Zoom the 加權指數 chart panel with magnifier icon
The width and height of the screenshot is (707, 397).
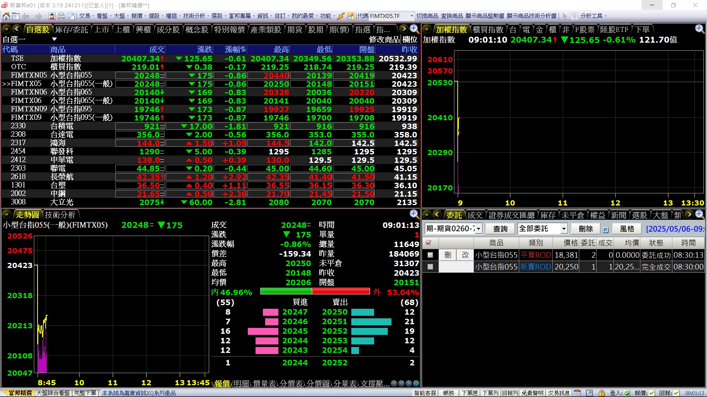click(x=699, y=29)
